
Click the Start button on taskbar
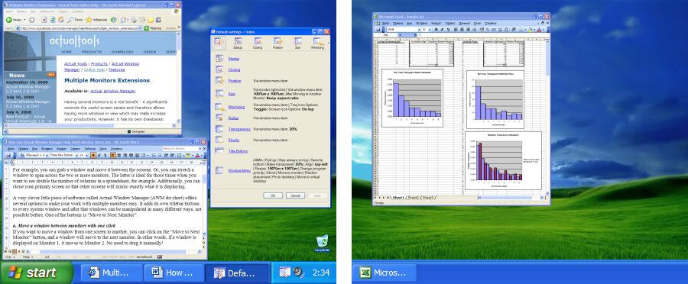[x=37, y=273]
